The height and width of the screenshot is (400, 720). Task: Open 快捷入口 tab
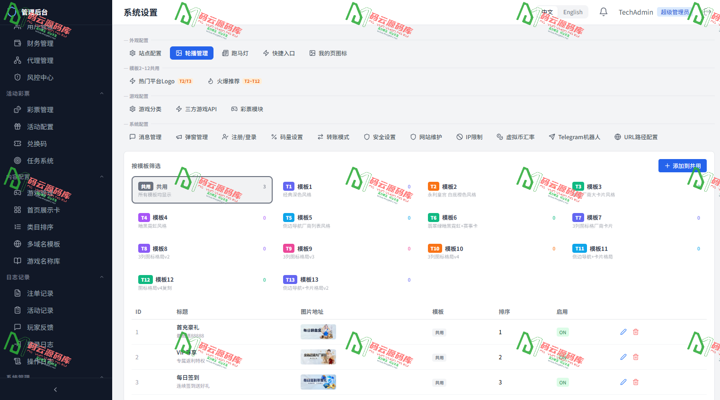(279, 53)
